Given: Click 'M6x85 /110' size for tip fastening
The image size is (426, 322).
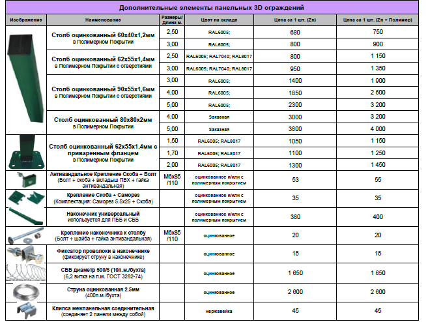Looking at the screenshot, I should 172,235.
